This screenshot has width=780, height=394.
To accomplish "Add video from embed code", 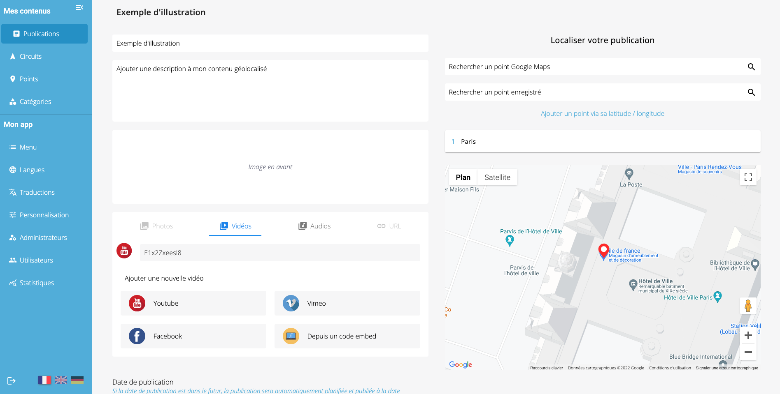I will pos(347,336).
